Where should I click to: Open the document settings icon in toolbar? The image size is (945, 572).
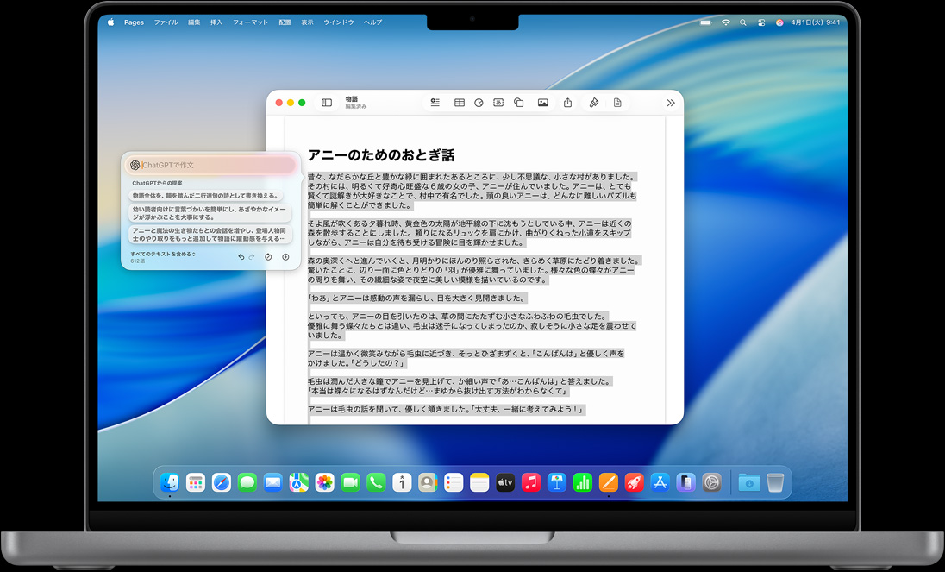(x=616, y=102)
